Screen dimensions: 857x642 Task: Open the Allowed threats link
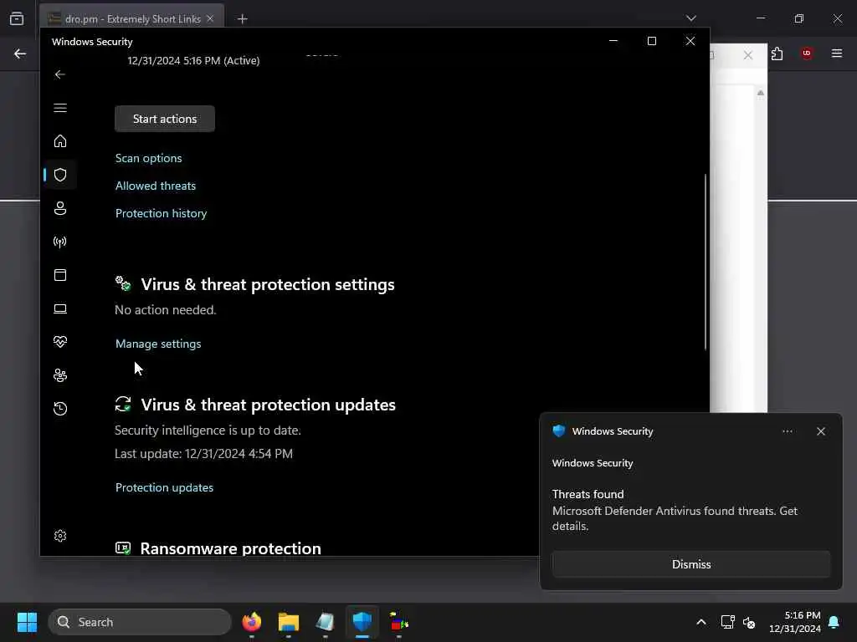pos(155,186)
